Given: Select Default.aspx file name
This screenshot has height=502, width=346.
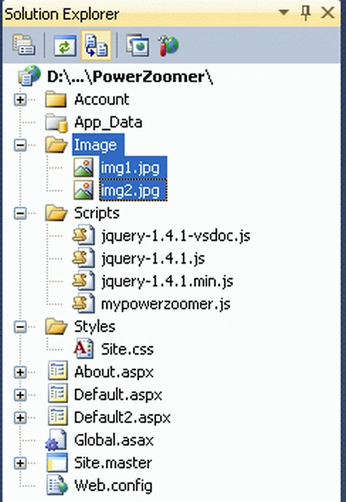Looking at the screenshot, I should coord(118,395).
